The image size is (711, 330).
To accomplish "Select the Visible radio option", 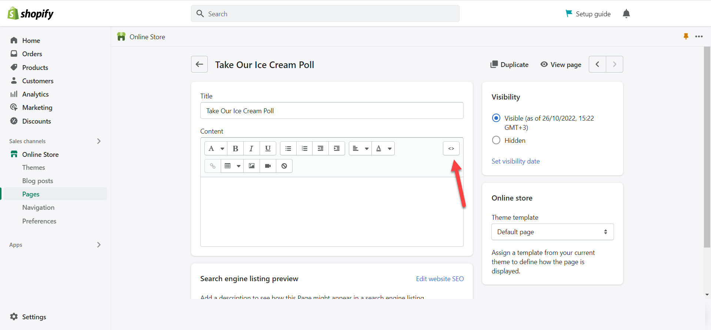I will 496,118.
